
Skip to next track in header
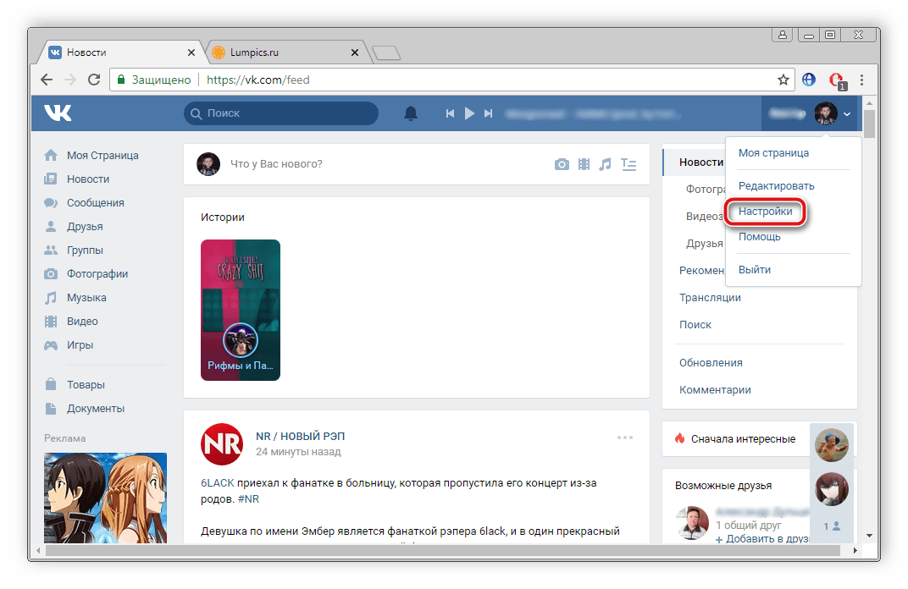pos(488,113)
